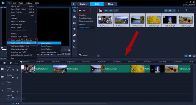
Task: Open the Library panel icon at bottom right
Action: [186, 56]
